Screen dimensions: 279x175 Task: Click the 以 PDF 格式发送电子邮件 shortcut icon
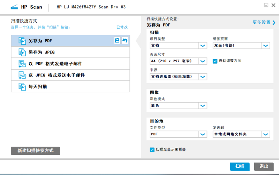tap(22, 64)
